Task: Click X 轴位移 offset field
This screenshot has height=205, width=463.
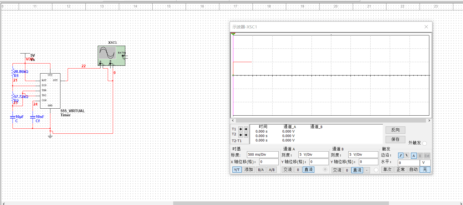Action: pos(269,162)
